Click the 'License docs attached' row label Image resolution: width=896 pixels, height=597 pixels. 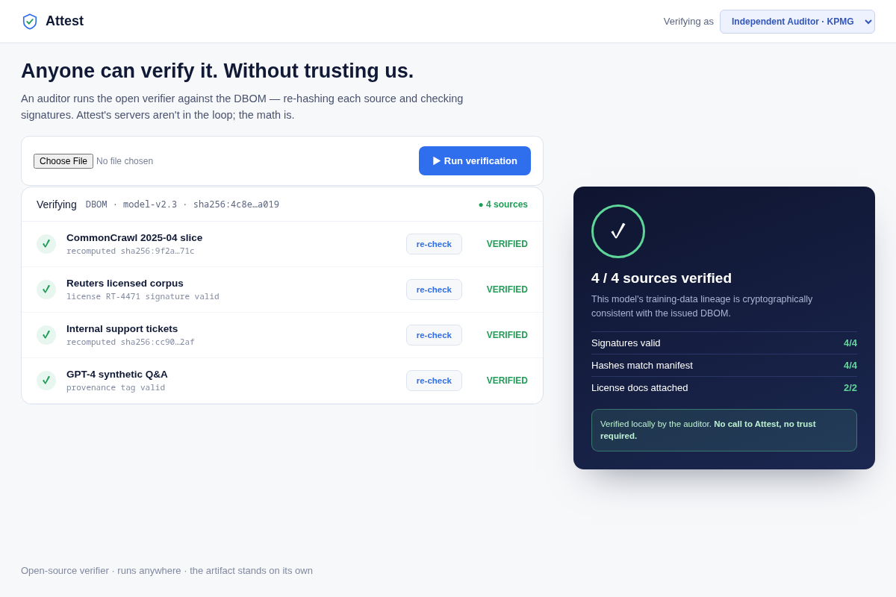pyautogui.click(x=640, y=388)
